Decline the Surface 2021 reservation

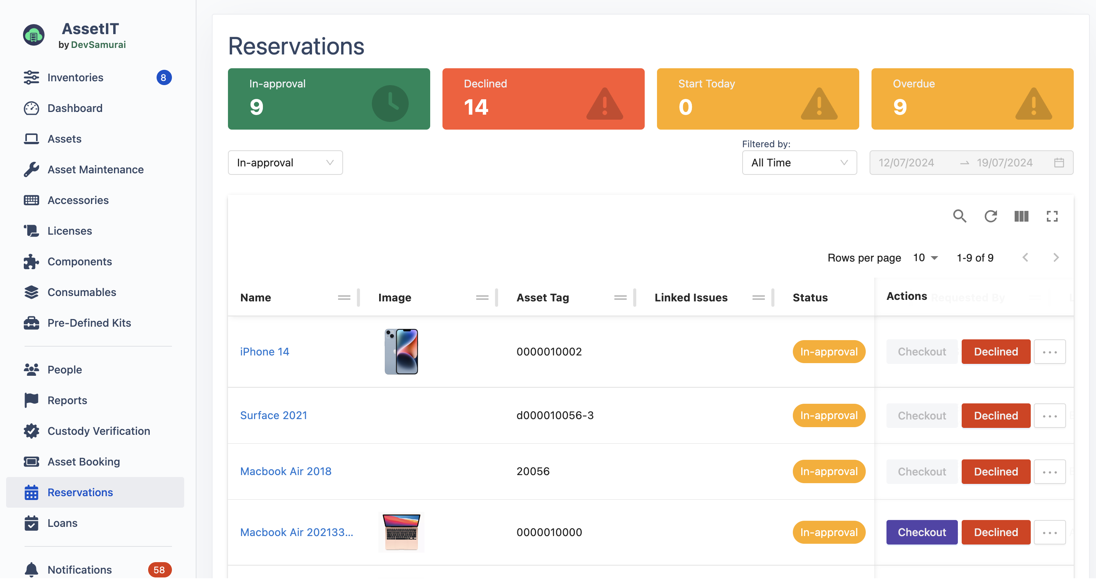coord(995,415)
